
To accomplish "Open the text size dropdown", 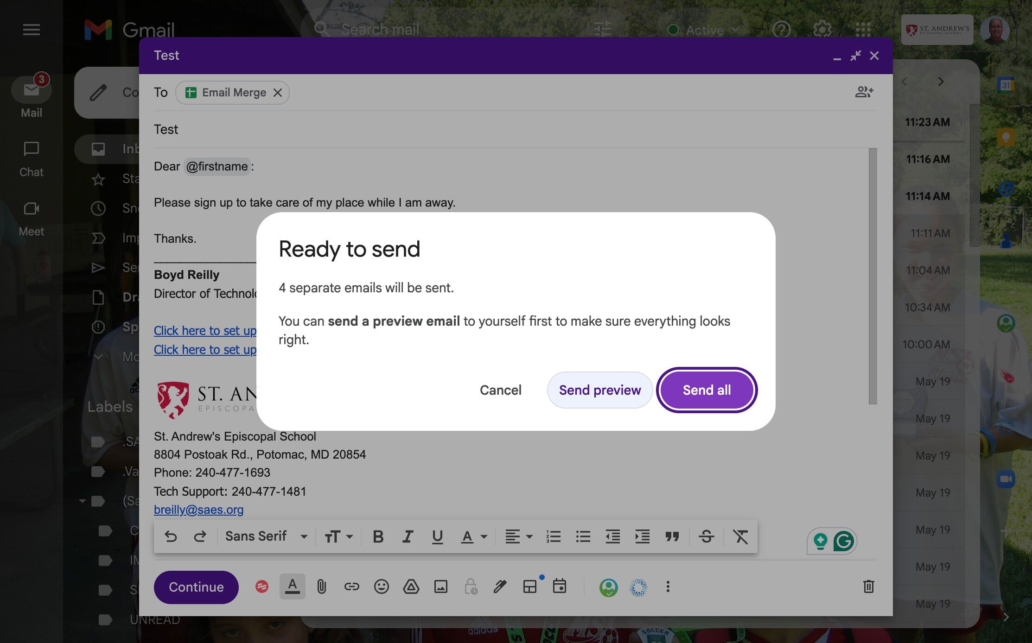I will point(338,536).
